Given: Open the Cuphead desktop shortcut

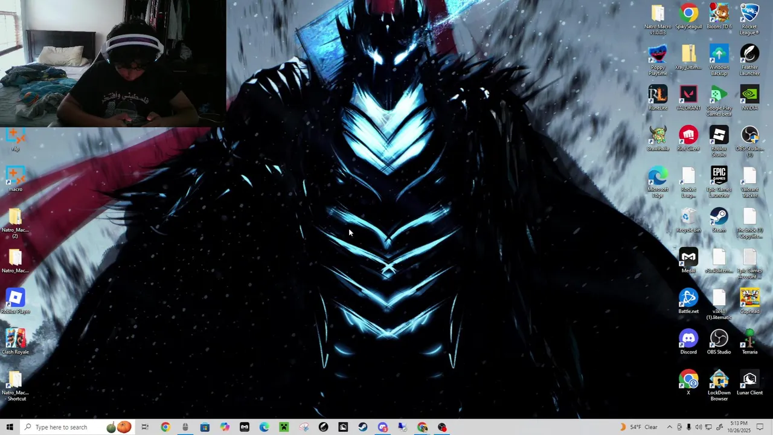Looking at the screenshot, I should coord(749,301).
